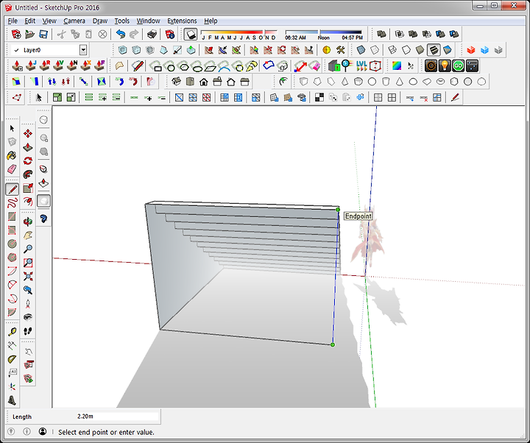Select the Walk footprints tool

coord(28,331)
